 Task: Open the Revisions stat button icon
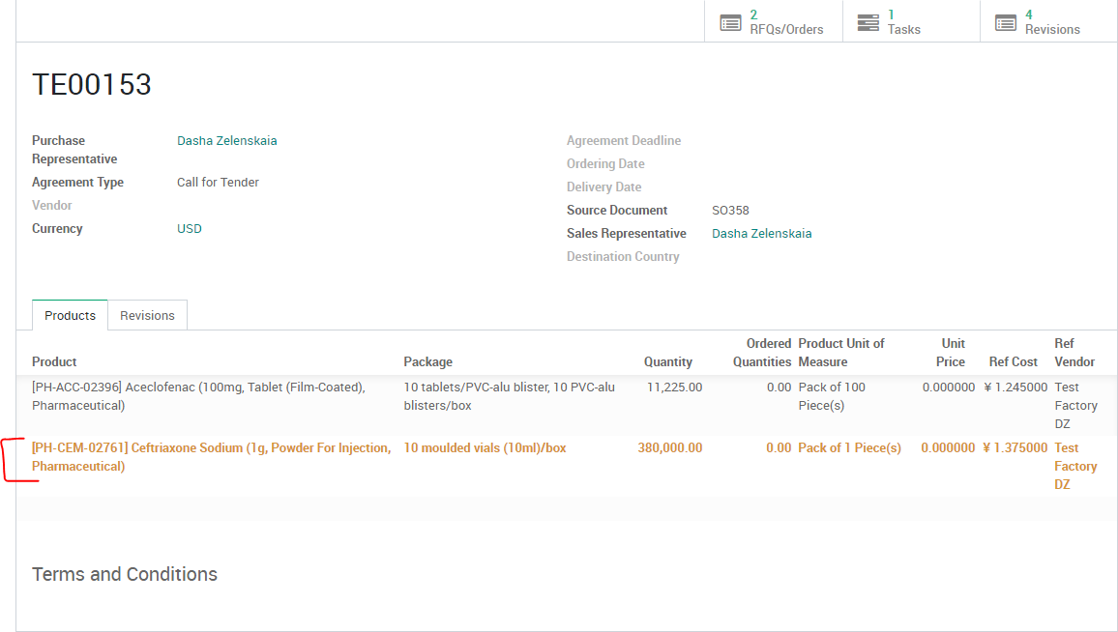(1006, 23)
